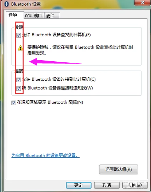The height and width of the screenshot is (192, 151).
Task: Uncheck 新 Bluetooth 设备要连接时通知我
Action: click(18, 88)
